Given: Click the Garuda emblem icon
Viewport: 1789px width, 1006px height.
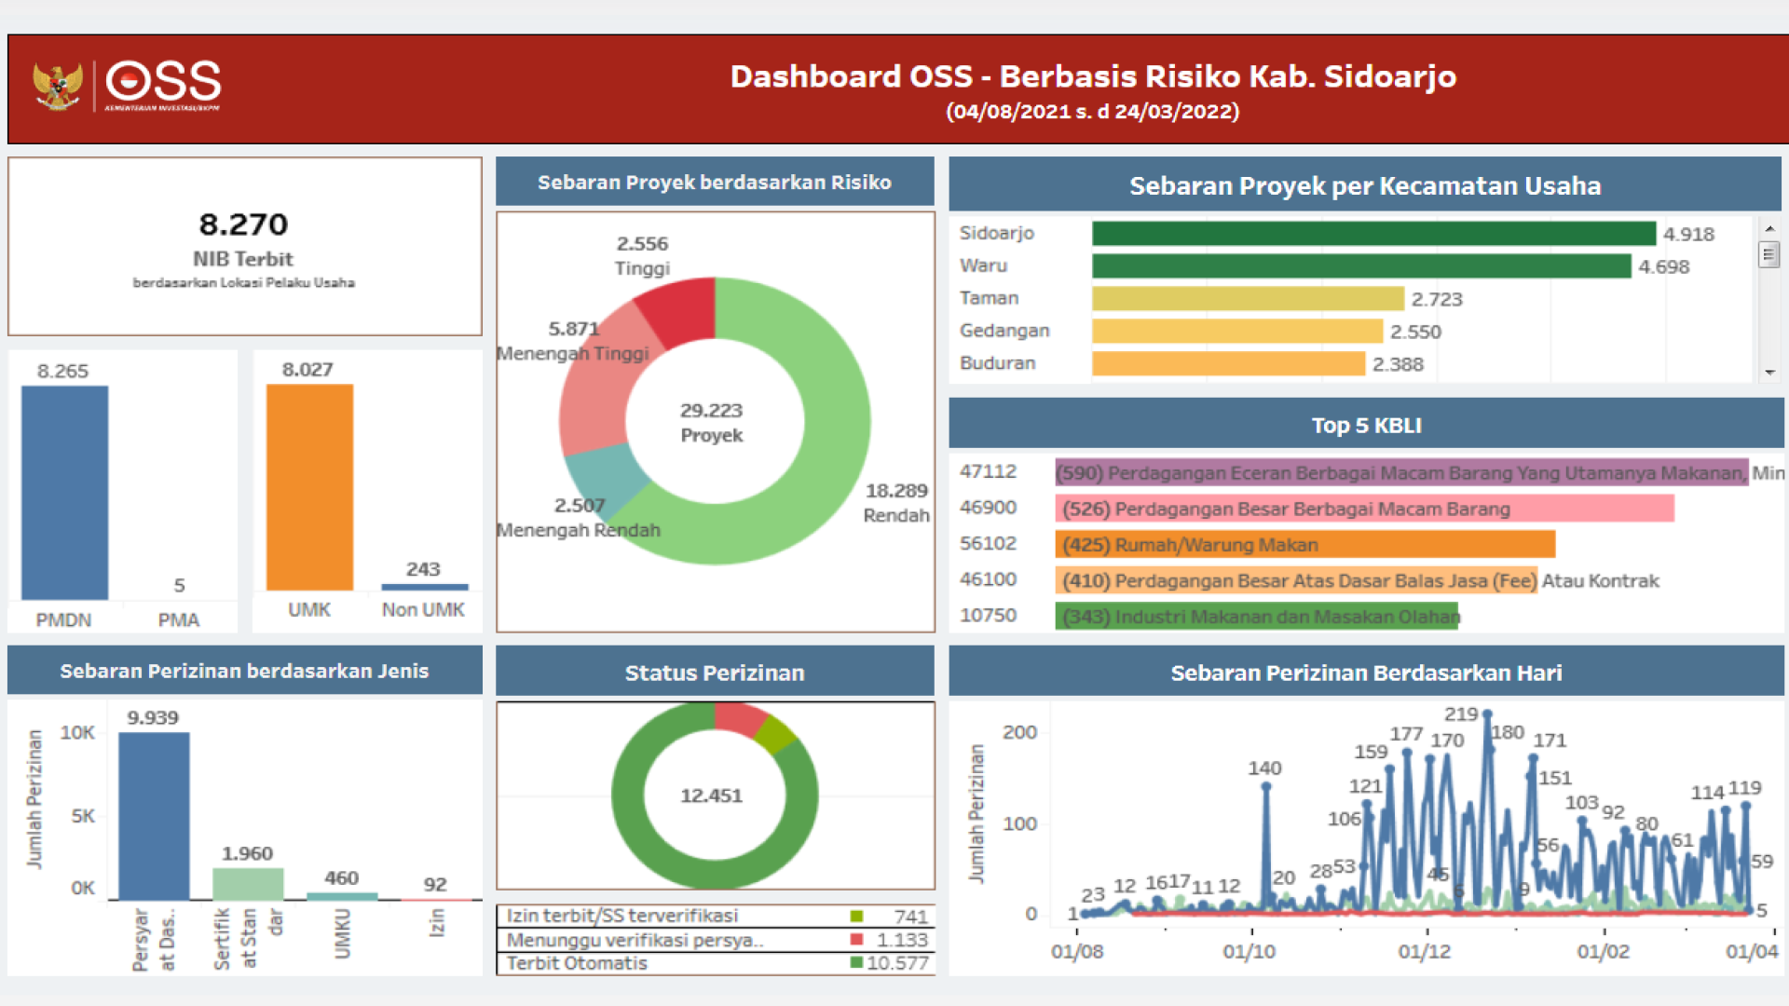Looking at the screenshot, I should click(57, 86).
